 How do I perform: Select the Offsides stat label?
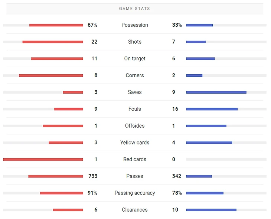click(x=135, y=126)
